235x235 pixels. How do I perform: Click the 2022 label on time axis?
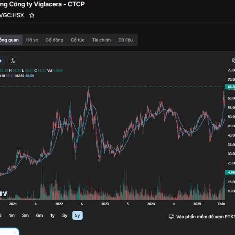pyautogui.click(x=59, y=204)
